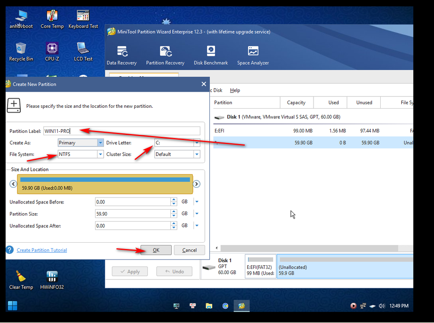Viewport: 434px width, 323px height.
Task: Launch CPU-Z from desktop
Action: coord(52,52)
